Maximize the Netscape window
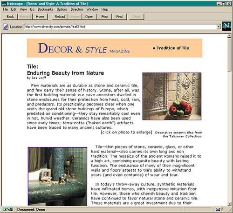Screen dimensions: 233x213 [x=223, y=4]
